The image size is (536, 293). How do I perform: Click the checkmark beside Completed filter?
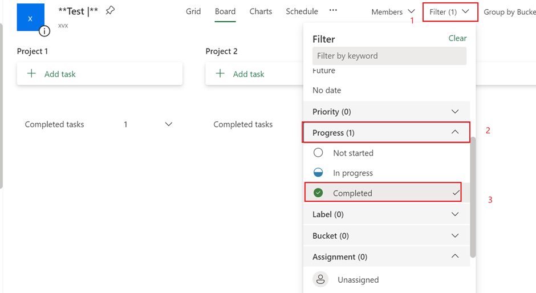coord(456,193)
